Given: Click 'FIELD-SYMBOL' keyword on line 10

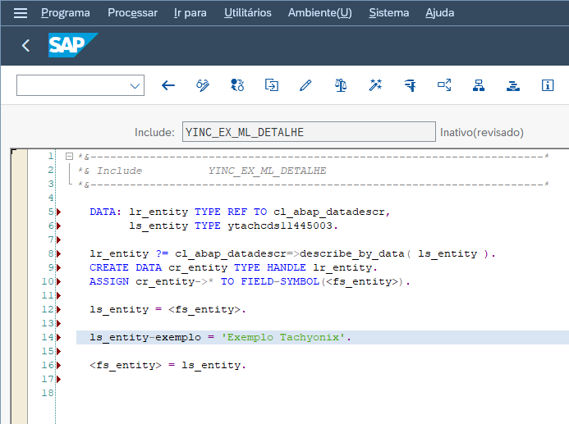Looking at the screenshot, I should coord(280,281).
